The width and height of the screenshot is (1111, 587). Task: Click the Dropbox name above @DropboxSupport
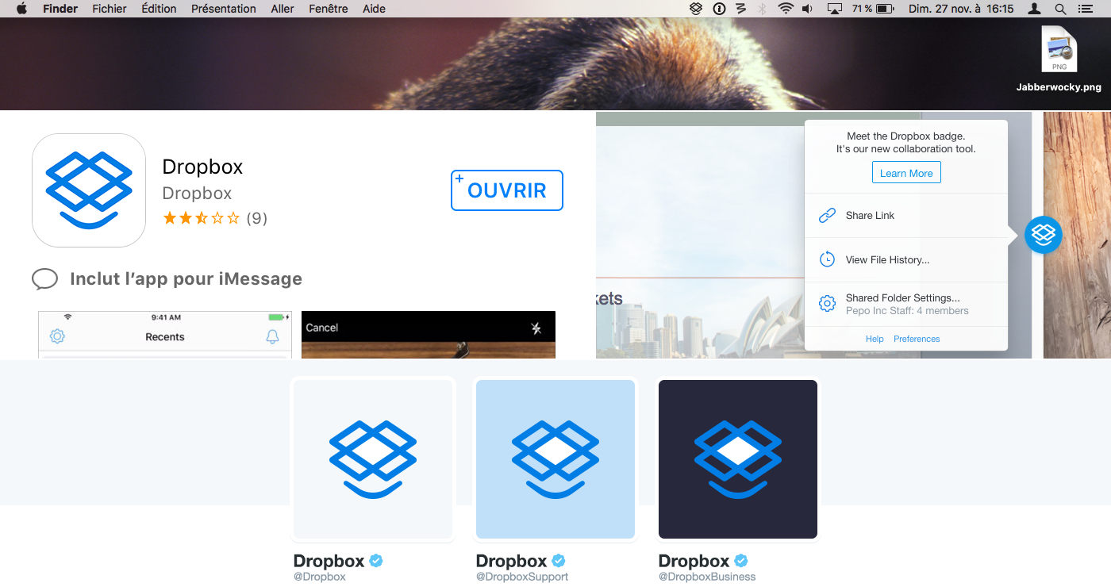[x=512, y=561]
